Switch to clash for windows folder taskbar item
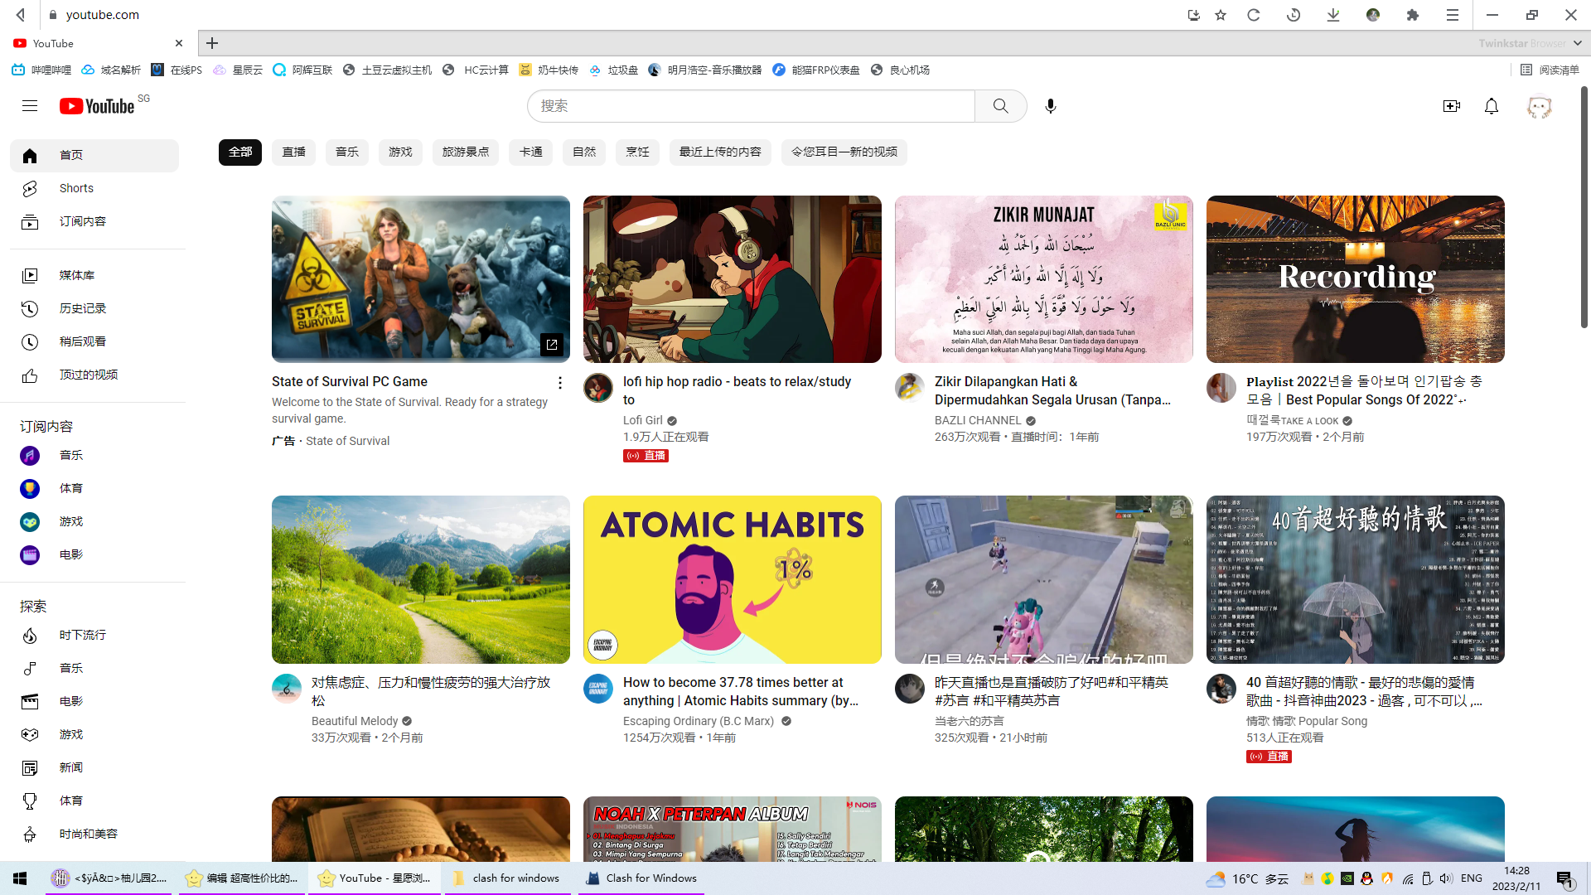Image resolution: width=1591 pixels, height=895 pixels. click(506, 878)
